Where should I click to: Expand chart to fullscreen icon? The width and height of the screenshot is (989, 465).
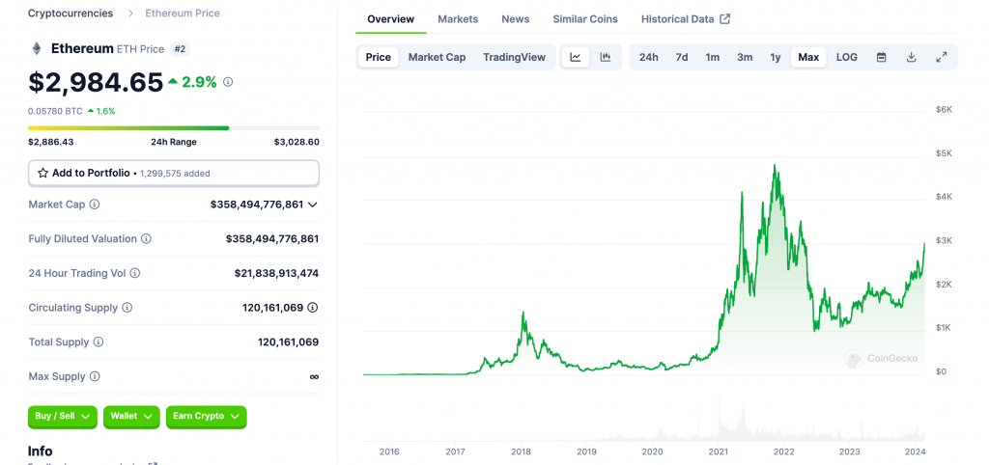tap(941, 57)
